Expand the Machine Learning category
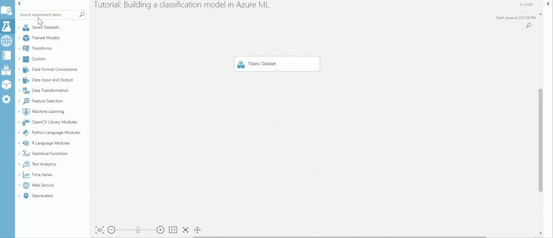The image size is (553, 238). (19, 112)
